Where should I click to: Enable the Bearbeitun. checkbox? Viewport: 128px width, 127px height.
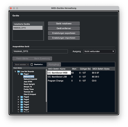coord(32,65)
